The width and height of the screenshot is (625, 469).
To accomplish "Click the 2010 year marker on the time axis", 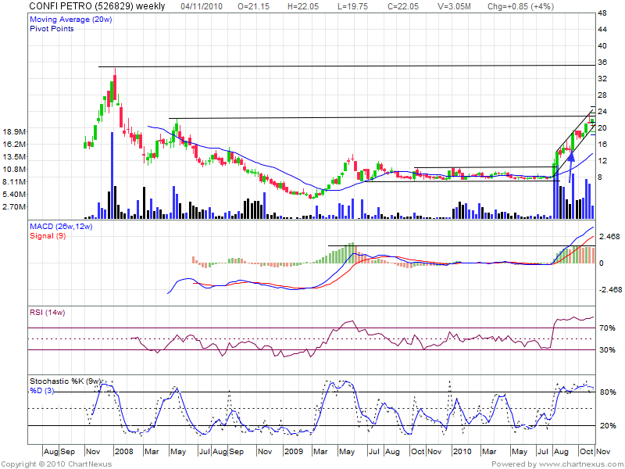I will coord(462,451).
